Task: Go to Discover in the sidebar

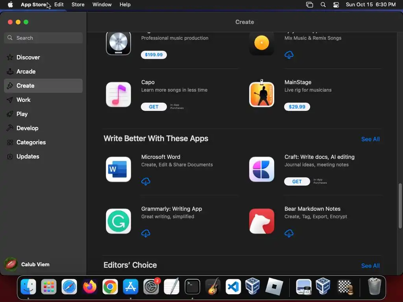Action: [43, 57]
